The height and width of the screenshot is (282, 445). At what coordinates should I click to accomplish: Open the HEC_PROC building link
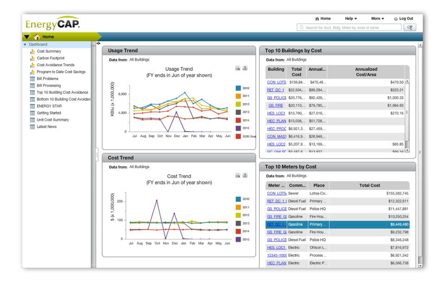pos(276,129)
